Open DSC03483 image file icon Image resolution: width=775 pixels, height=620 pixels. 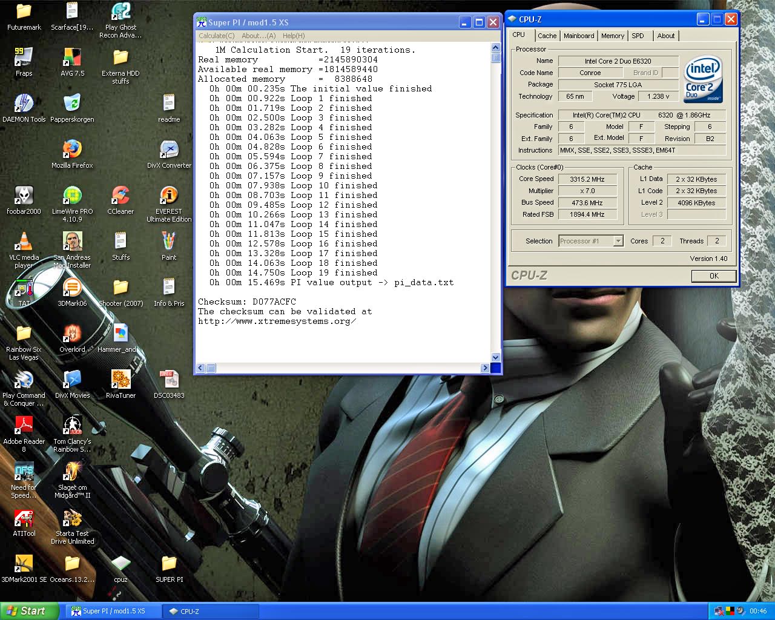tap(169, 380)
